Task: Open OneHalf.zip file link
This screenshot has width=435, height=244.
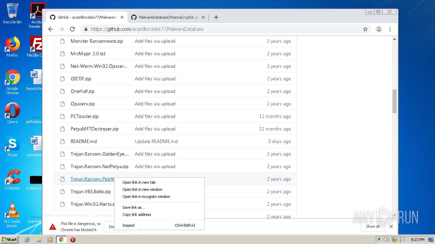Action: pos(82,91)
